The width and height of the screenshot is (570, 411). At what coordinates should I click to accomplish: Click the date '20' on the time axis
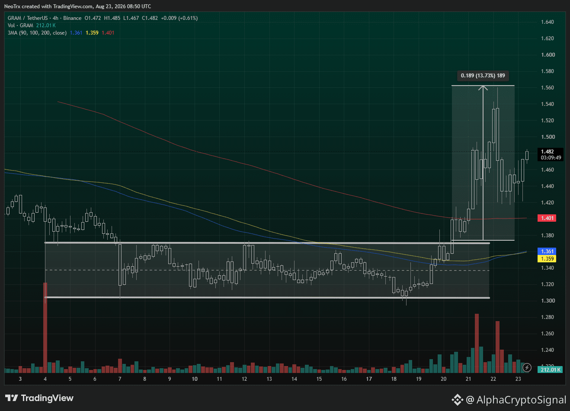[x=444, y=379]
